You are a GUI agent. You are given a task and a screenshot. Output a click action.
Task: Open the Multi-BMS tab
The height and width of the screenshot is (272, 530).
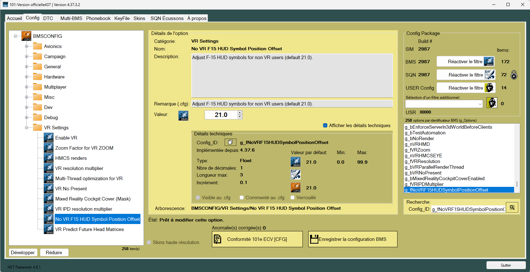pos(71,18)
